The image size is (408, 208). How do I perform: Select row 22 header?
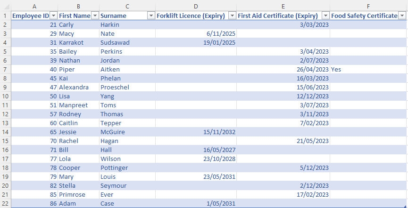pos(5,203)
